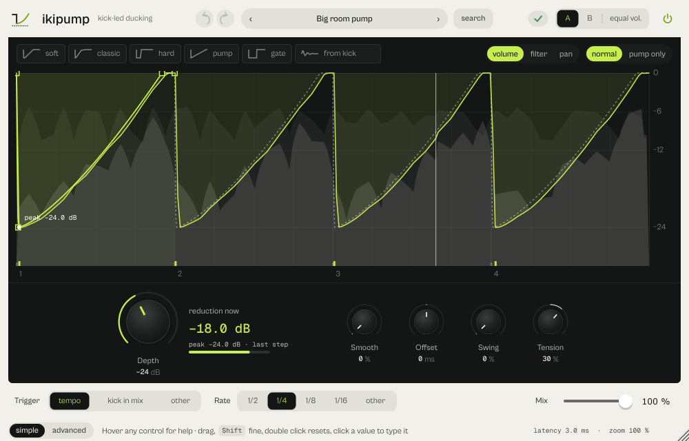Select pan modulation target
This screenshot has width=689, height=441.
[566, 54]
